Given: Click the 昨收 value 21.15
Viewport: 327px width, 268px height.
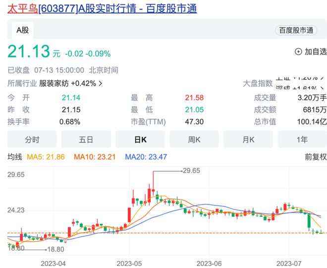Looking at the screenshot, I should (x=71, y=110).
